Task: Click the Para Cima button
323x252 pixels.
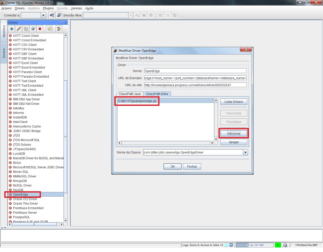Action: coord(234,113)
